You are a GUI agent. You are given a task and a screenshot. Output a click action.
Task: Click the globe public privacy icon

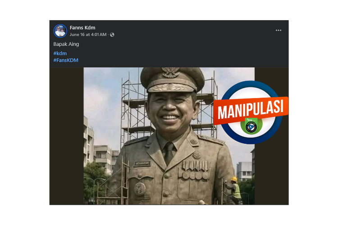tap(112, 35)
